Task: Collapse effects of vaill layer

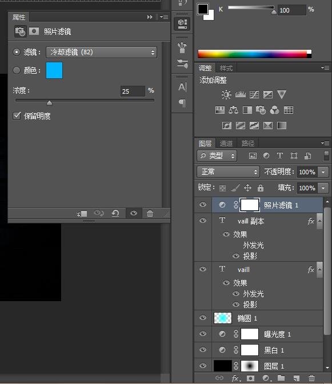Action: 319,269
